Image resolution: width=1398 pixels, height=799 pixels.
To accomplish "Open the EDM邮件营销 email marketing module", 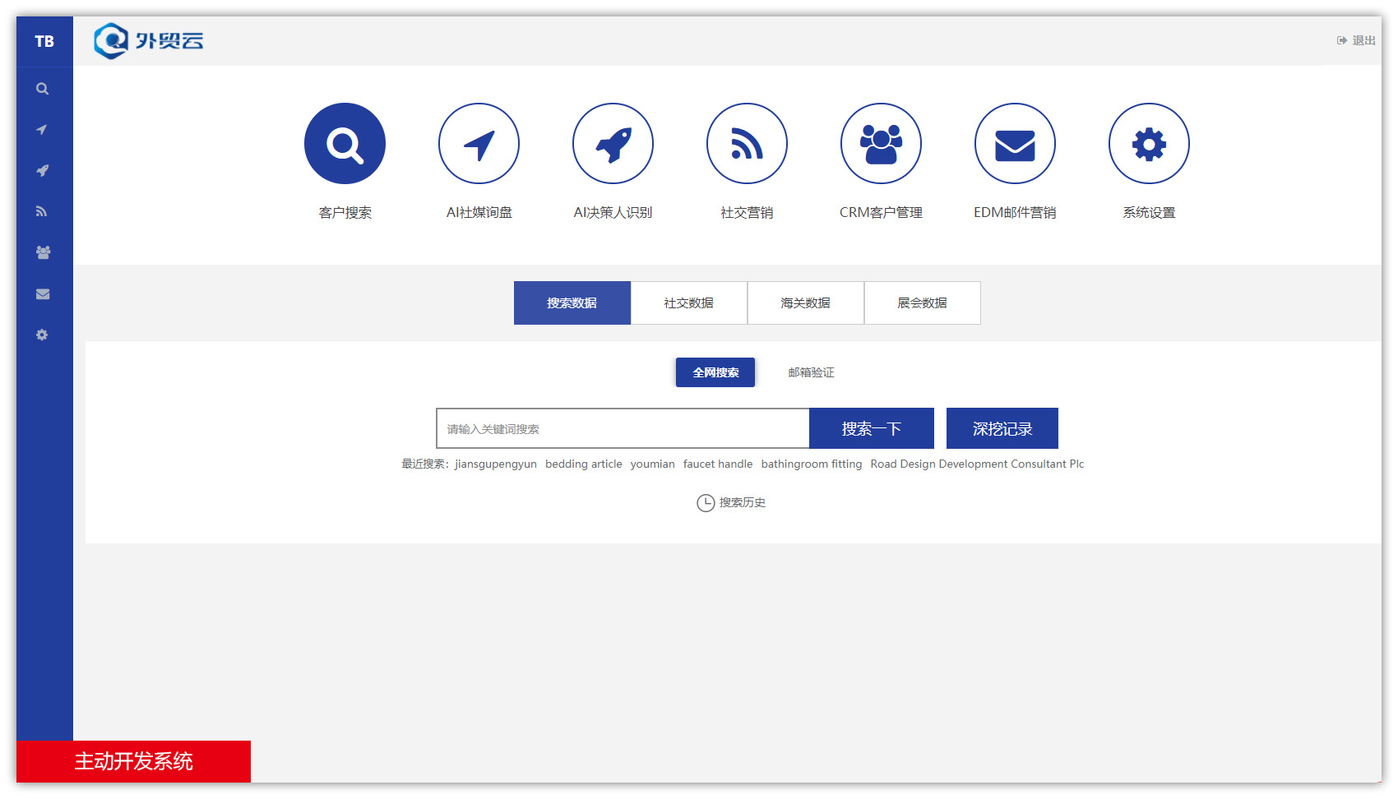I will coord(1015,143).
